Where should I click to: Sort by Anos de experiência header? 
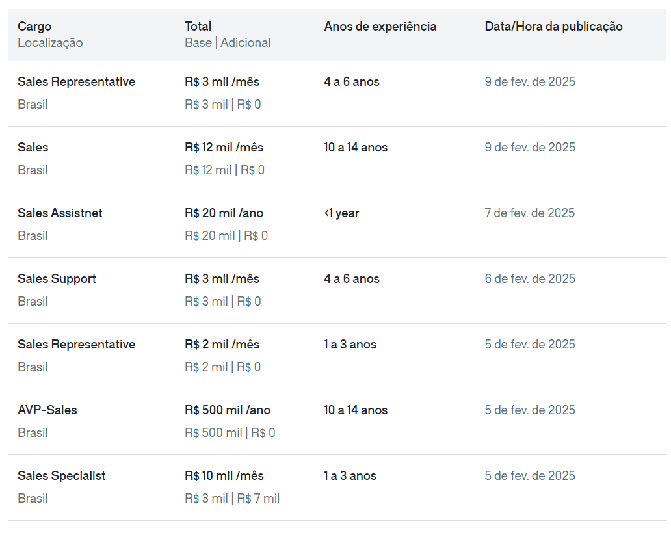pos(380,27)
